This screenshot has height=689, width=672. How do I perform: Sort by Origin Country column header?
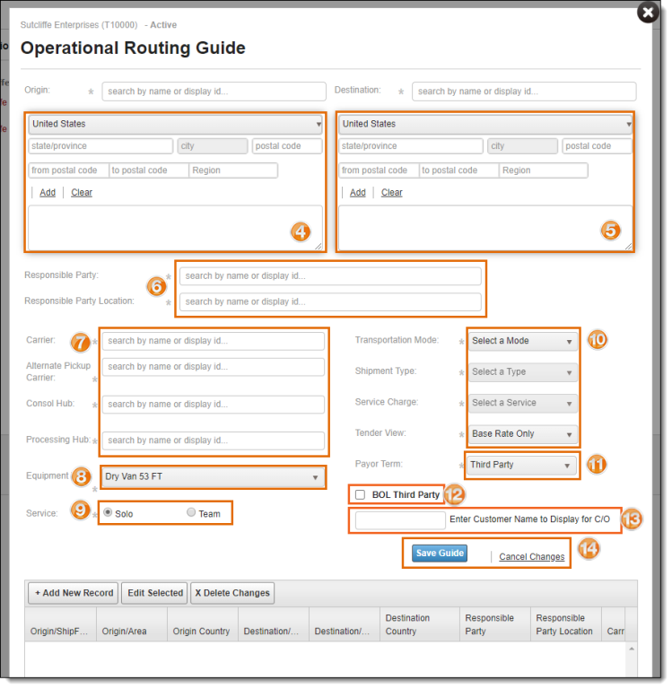[x=202, y=631]
